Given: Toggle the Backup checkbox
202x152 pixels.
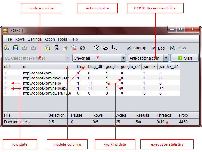Looking at the screenshot, I should (129, 48).
